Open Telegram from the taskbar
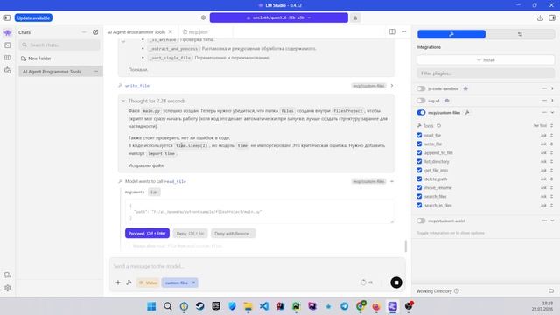560x315 pixels. point(344,306)
